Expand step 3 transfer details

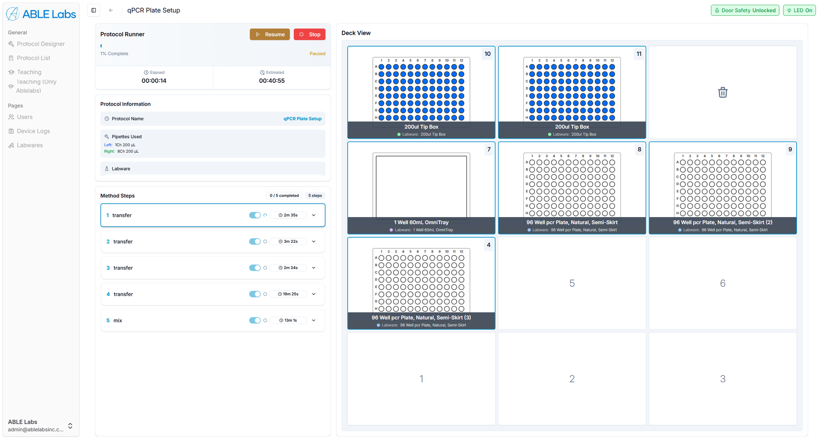(x=314, y=268)
